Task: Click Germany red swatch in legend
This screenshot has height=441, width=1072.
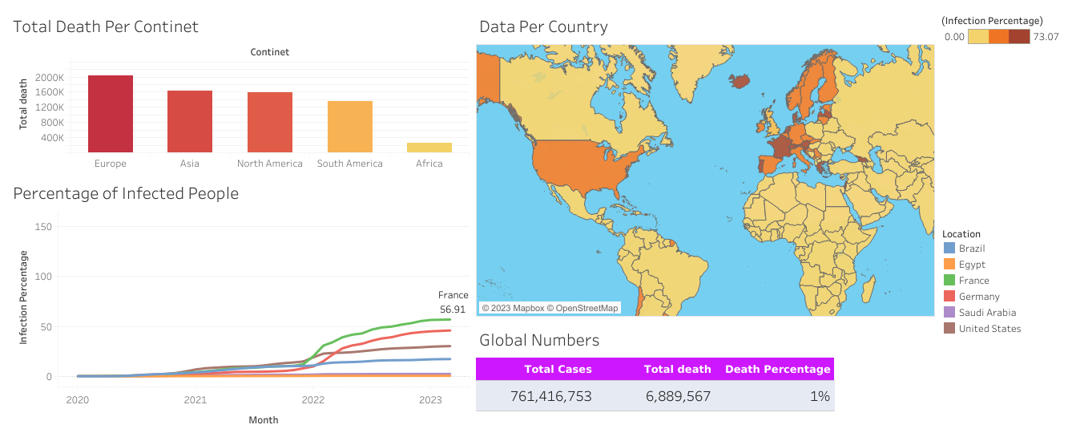Action: coord(950,297)
